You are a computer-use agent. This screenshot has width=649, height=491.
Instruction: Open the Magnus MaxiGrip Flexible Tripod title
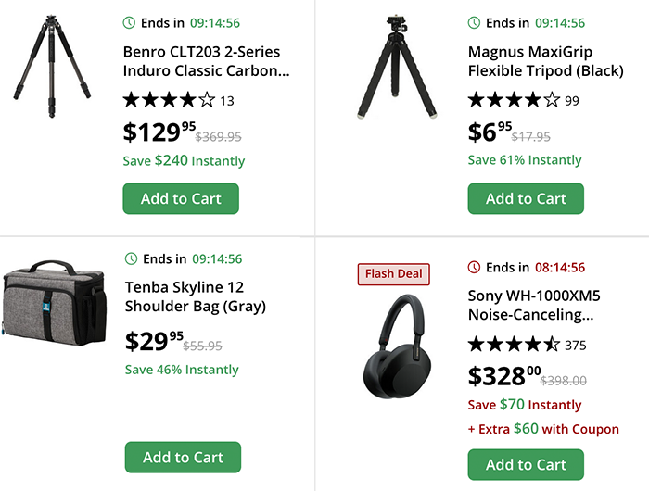click(530, 61)
